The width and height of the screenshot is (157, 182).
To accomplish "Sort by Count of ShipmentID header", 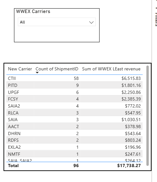I will 57,69.
